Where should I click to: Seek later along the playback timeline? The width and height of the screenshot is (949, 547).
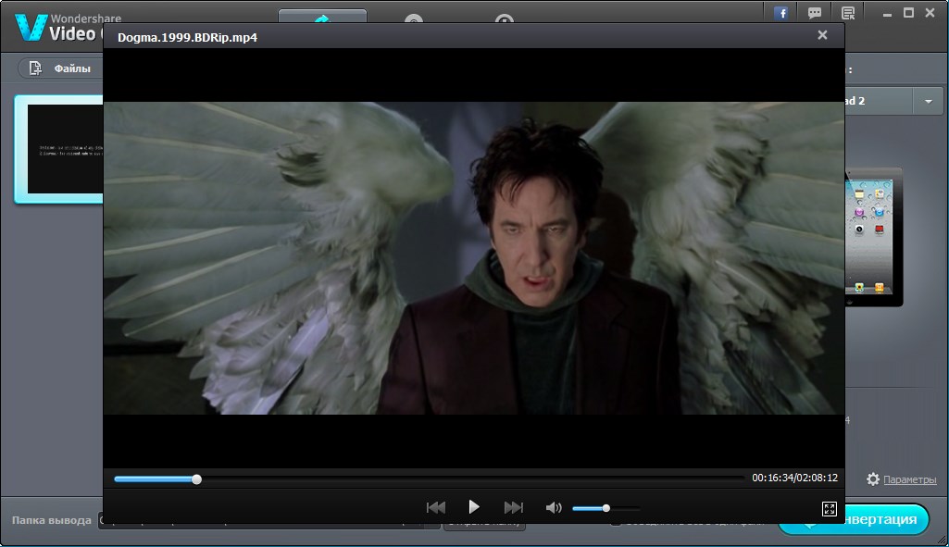click(x=472, y=479)
